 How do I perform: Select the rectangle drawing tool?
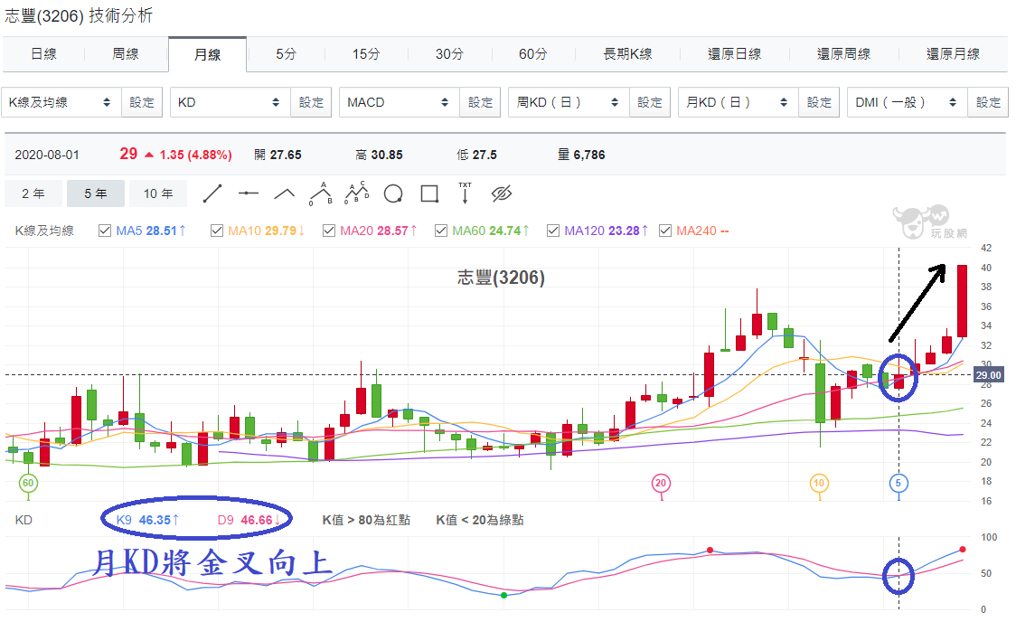(429, 193)
